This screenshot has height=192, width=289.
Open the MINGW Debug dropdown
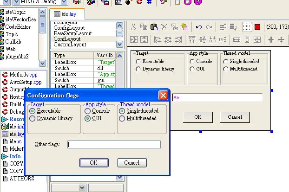[64, 2]
